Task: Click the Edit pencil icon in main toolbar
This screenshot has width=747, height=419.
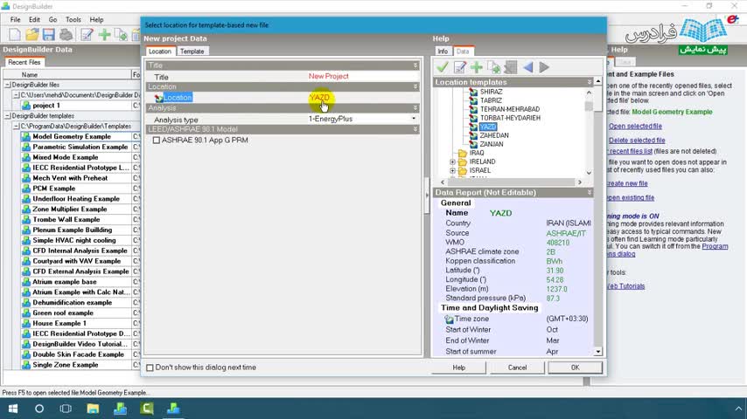Action: (x=87, y=35)
